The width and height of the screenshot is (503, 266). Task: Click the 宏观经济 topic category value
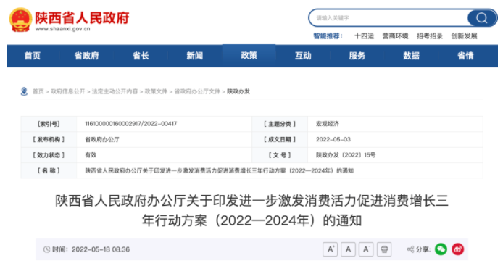point(328,124)
